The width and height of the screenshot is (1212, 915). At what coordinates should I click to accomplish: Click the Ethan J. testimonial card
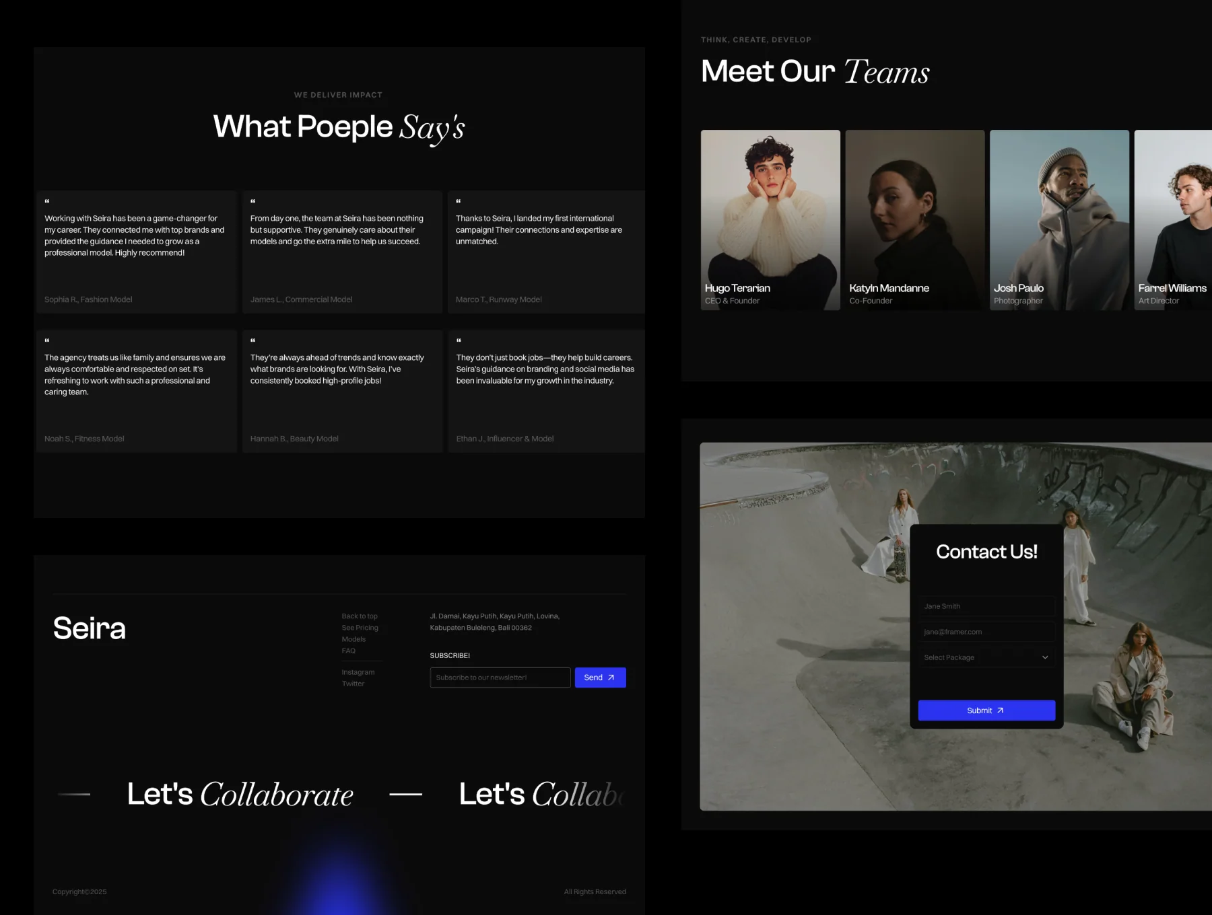pos(546,392)
